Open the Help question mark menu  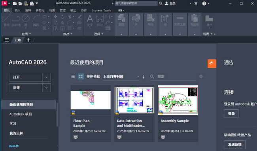click(x=204, y=4)
